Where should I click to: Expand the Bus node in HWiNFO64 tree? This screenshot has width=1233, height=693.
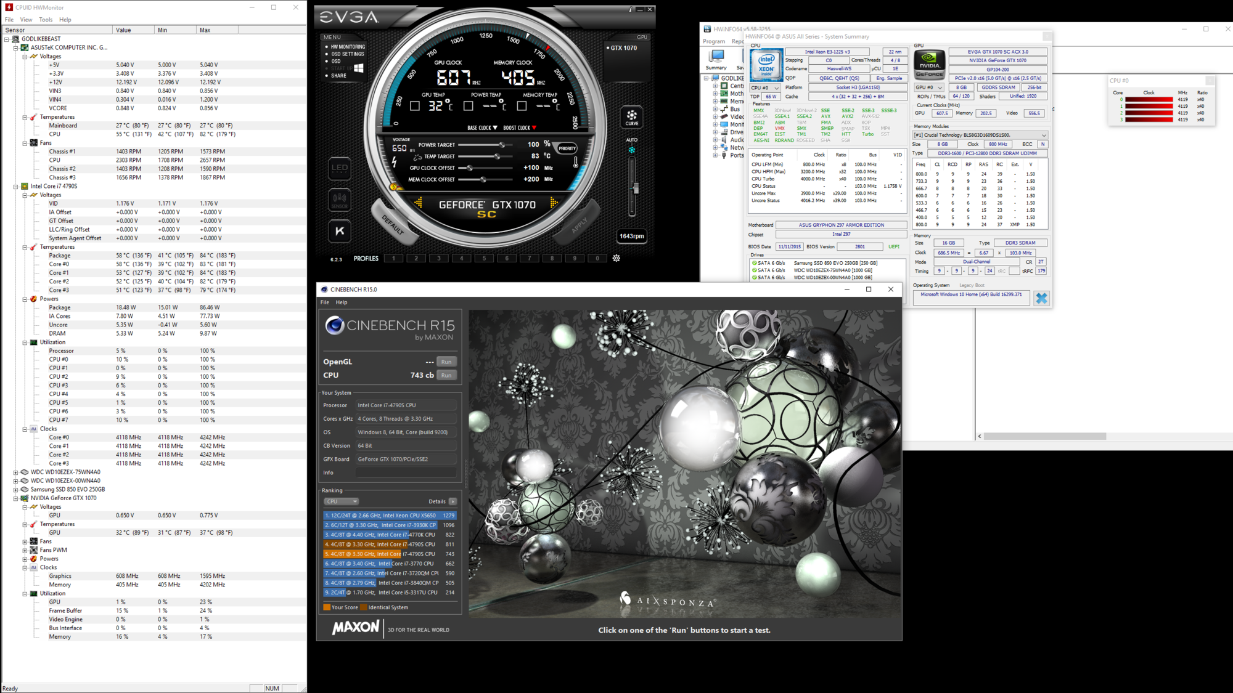(716, 109)
